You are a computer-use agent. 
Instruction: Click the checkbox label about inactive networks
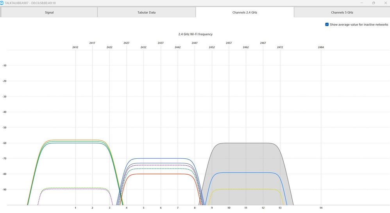tap(359, 25)
